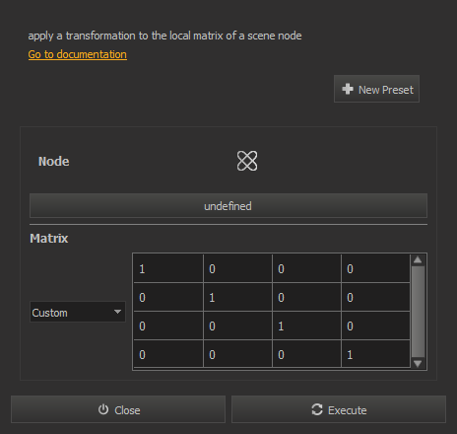
Task: Select the fourth row, first column matrix cell
Action: pyautogui.click(x=168, y=354)
